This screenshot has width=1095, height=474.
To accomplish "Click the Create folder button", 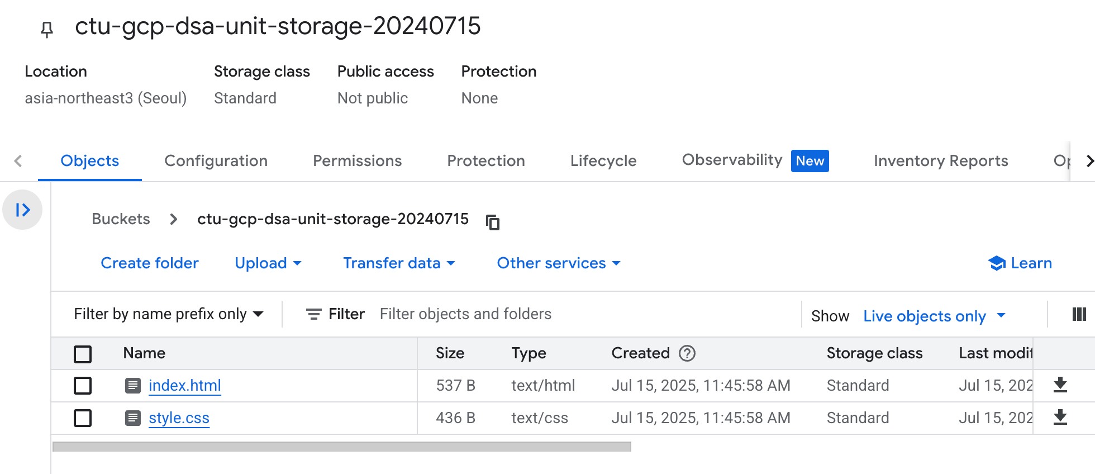I will (149, 263).
